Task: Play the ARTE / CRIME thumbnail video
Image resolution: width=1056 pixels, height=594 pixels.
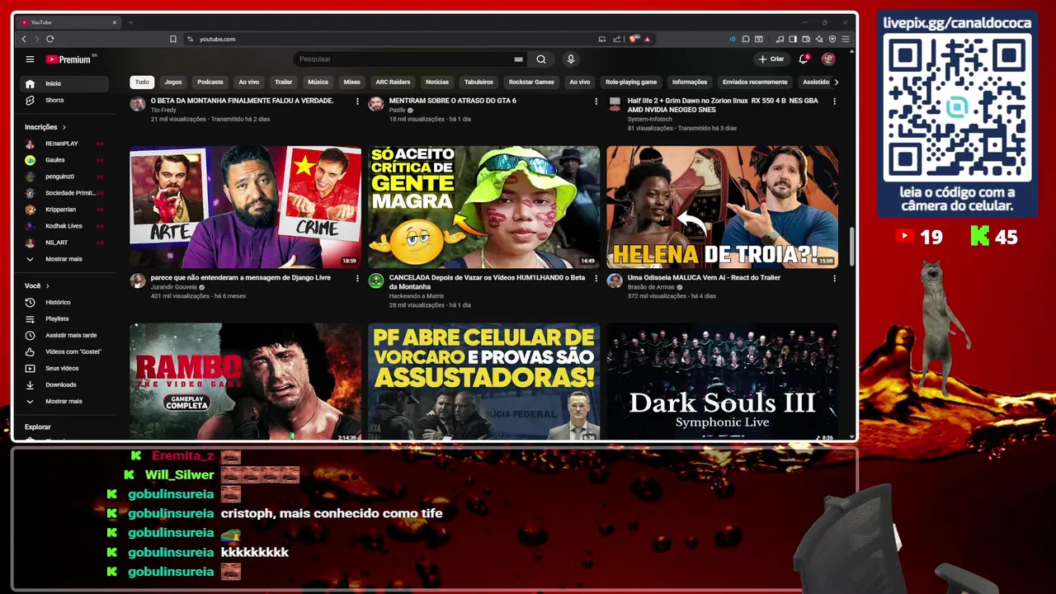Action: (245, 207)
